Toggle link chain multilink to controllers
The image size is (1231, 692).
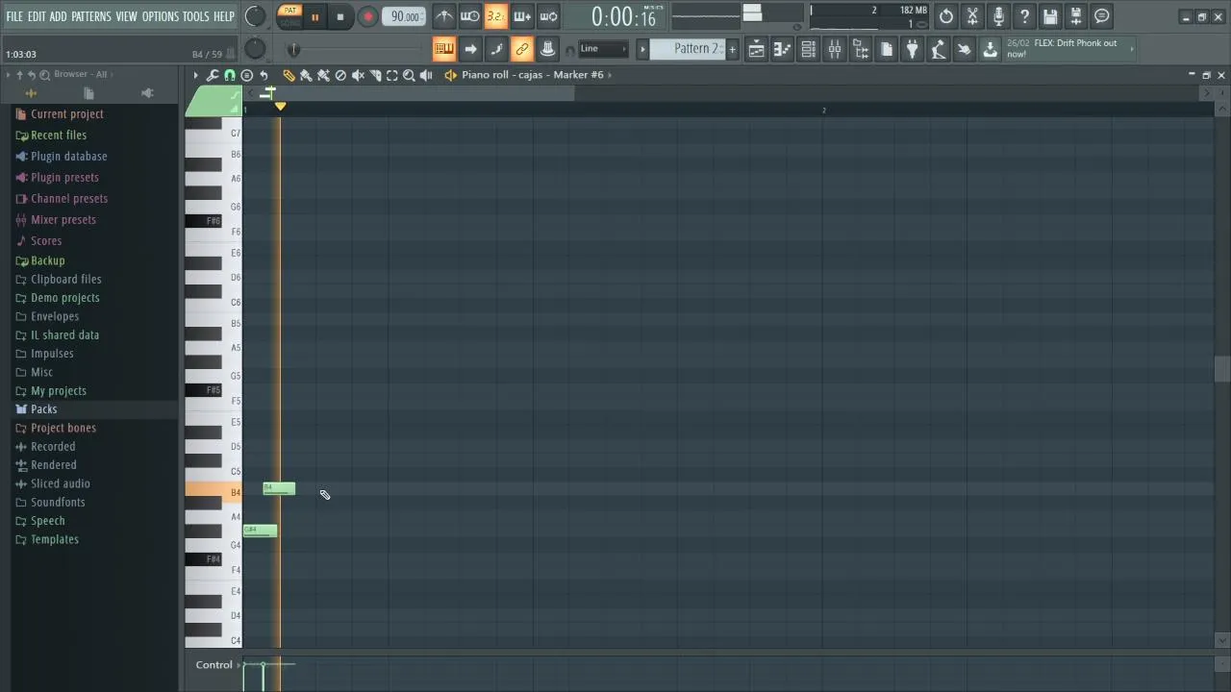[522, 49]
